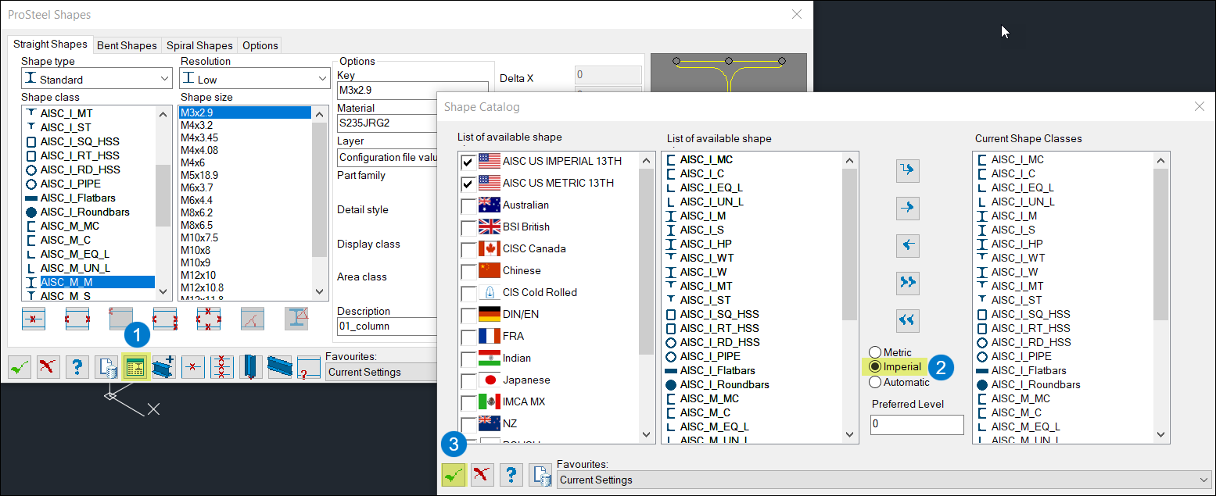Switch to the Bent Shapes tab
1216x496 pixels.
point(127,45)
